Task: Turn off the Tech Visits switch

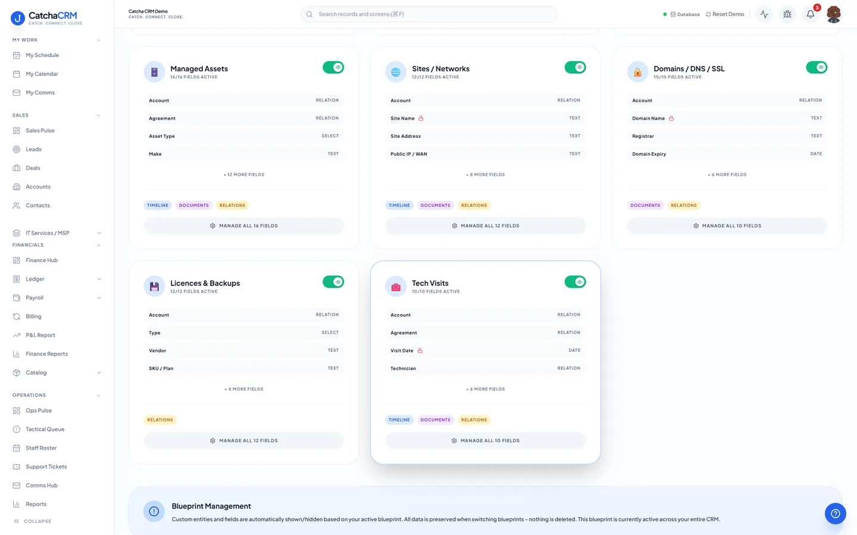Action: coord(575,282)
